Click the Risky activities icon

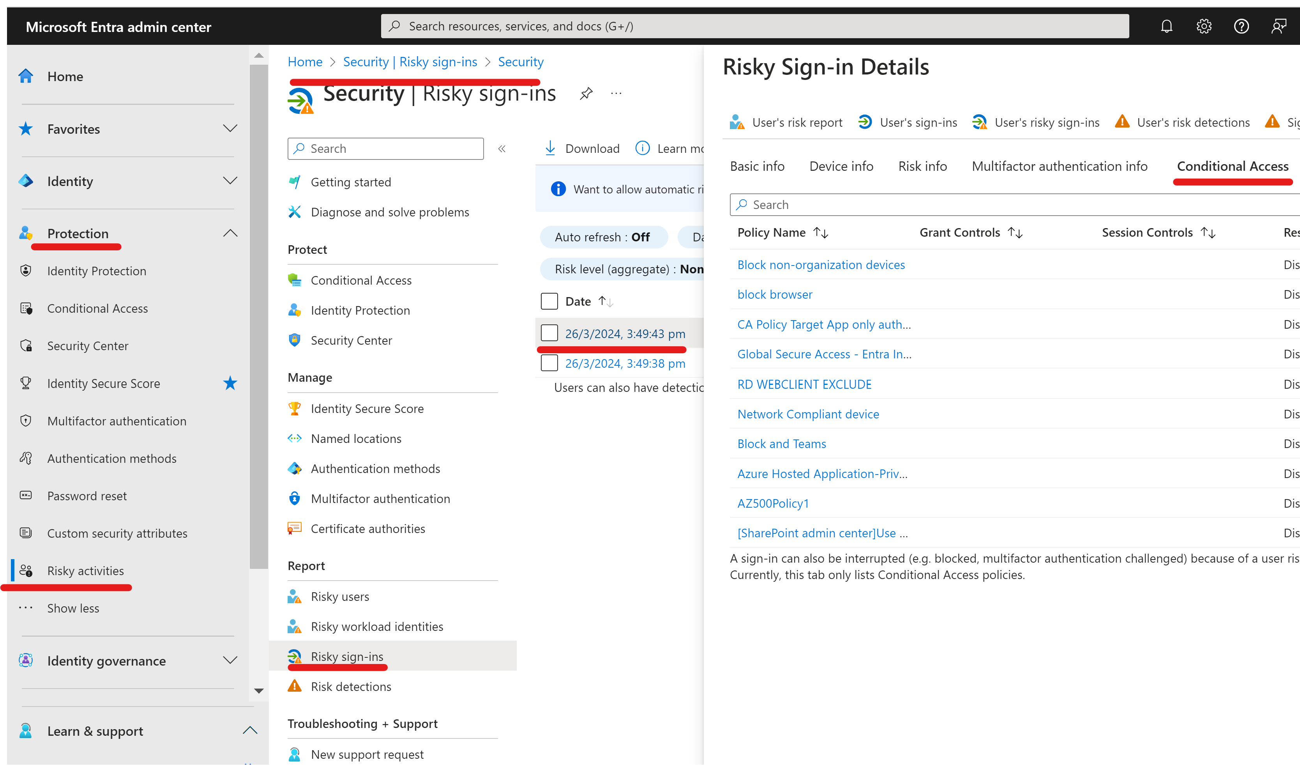click(25, 570)
